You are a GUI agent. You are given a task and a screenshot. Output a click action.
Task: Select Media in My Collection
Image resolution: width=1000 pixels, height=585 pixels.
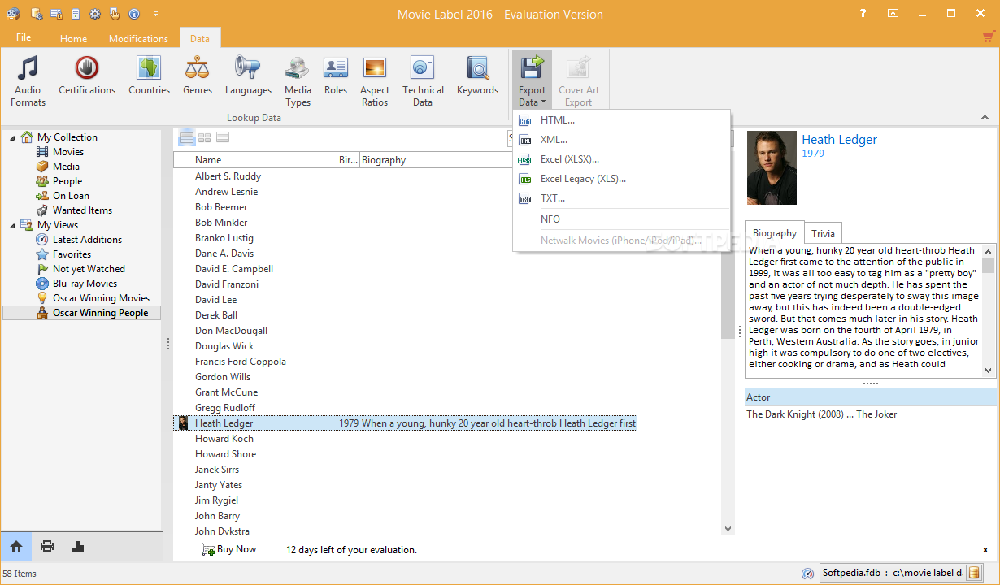[x=66, y=167]
